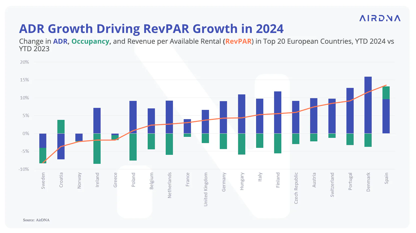Click the Czech Republic axis label
The width and height of the screenshot is (416, 233).
[296, 188]
